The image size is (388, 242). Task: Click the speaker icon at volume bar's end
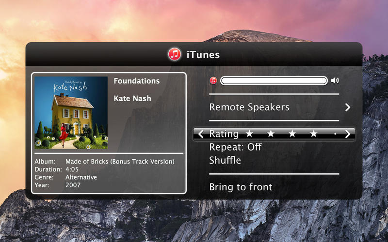(335, 80)
